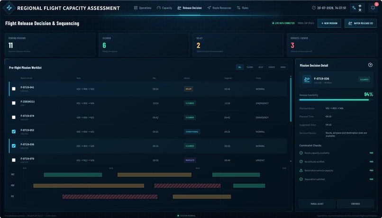Image resolution: width=382 pixels, height=218 pixels.
Task: Click the clock icon beside the date
Action: [314, 8]
